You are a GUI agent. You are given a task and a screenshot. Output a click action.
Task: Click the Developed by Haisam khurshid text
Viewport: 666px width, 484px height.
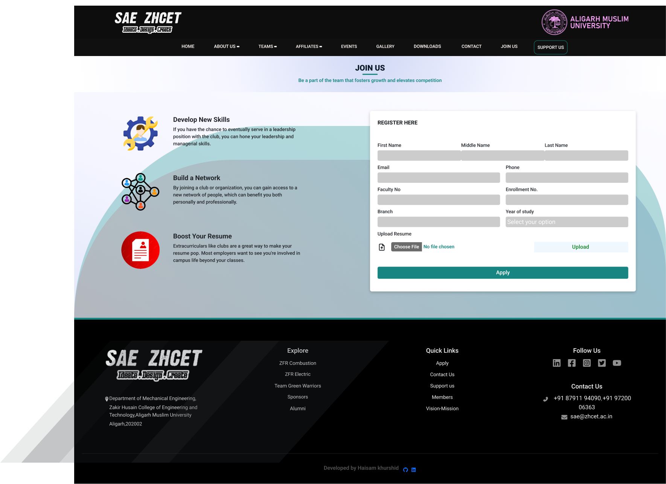(x=361, y=468)
